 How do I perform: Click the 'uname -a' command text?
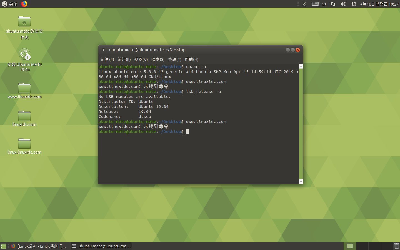pyautogui.click(x=196, y=67)
